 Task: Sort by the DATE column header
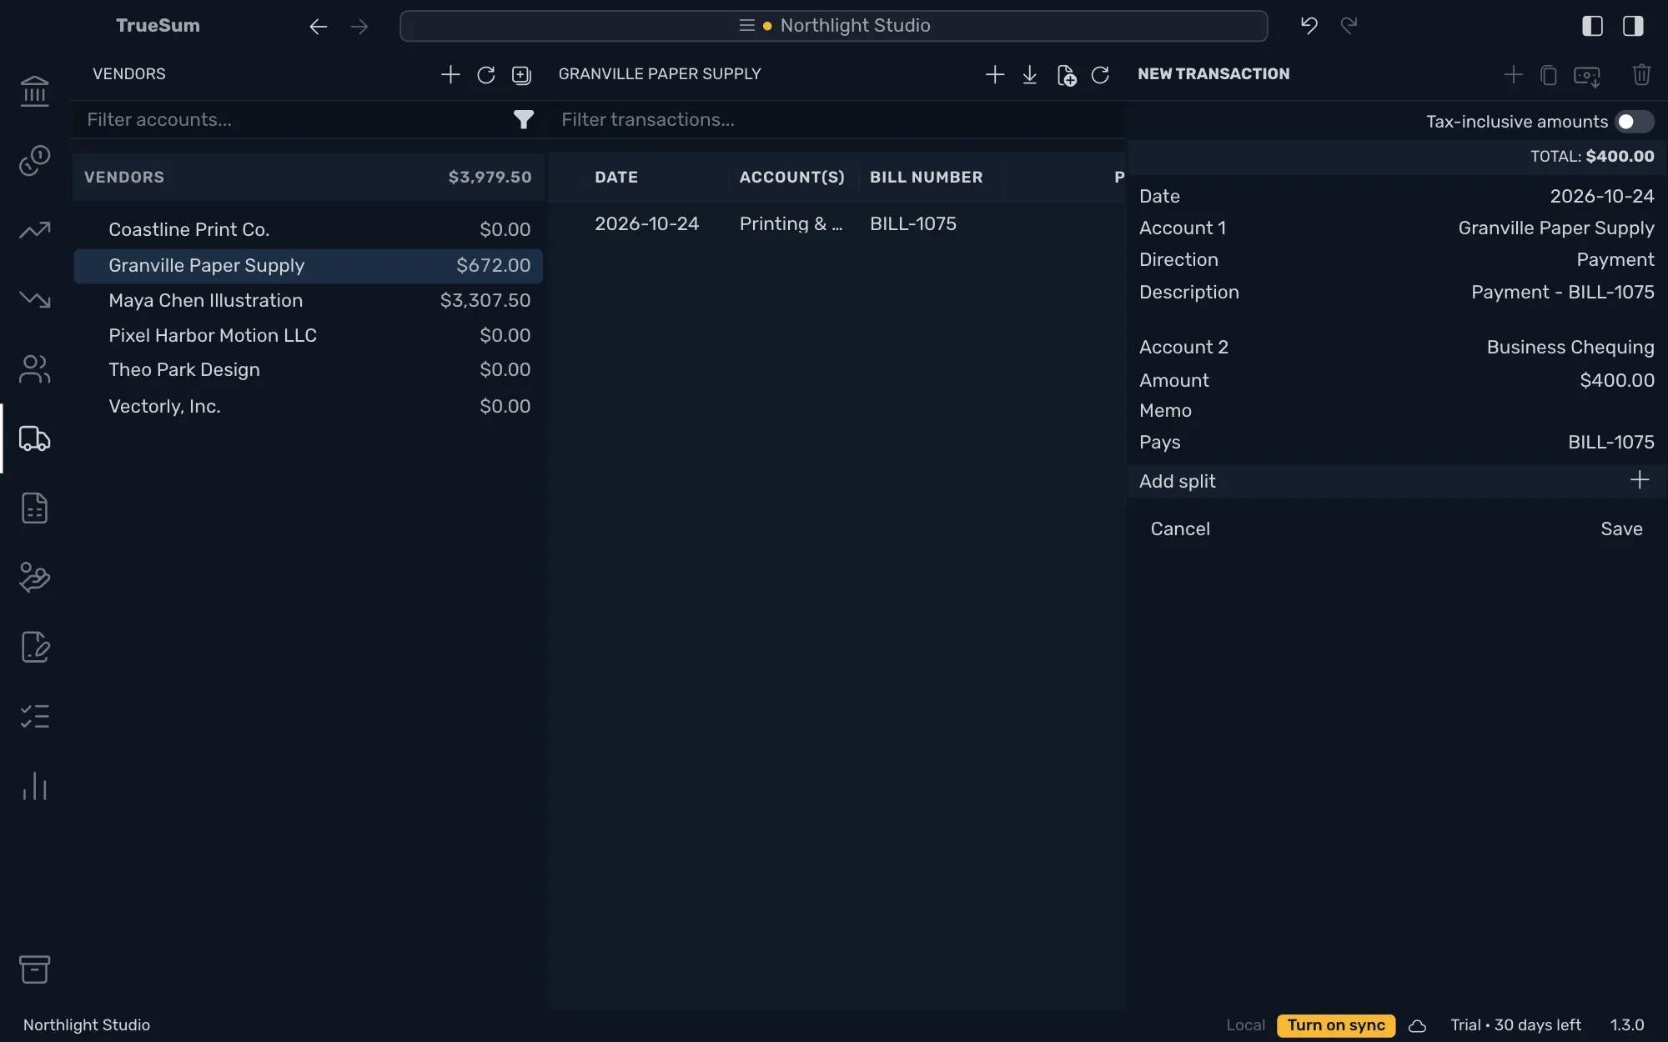(616, 178)
